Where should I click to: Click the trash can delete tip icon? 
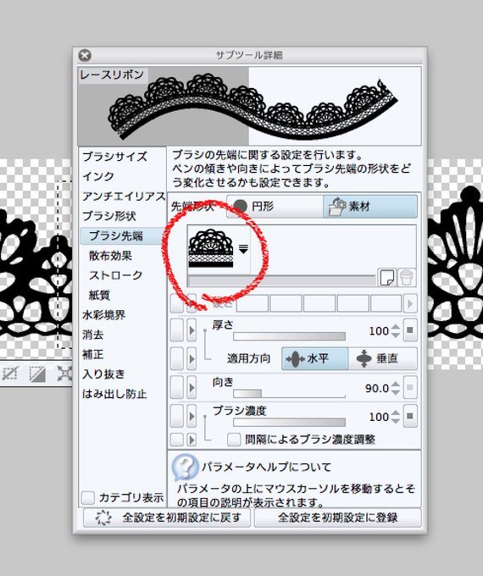click(407, 277)
